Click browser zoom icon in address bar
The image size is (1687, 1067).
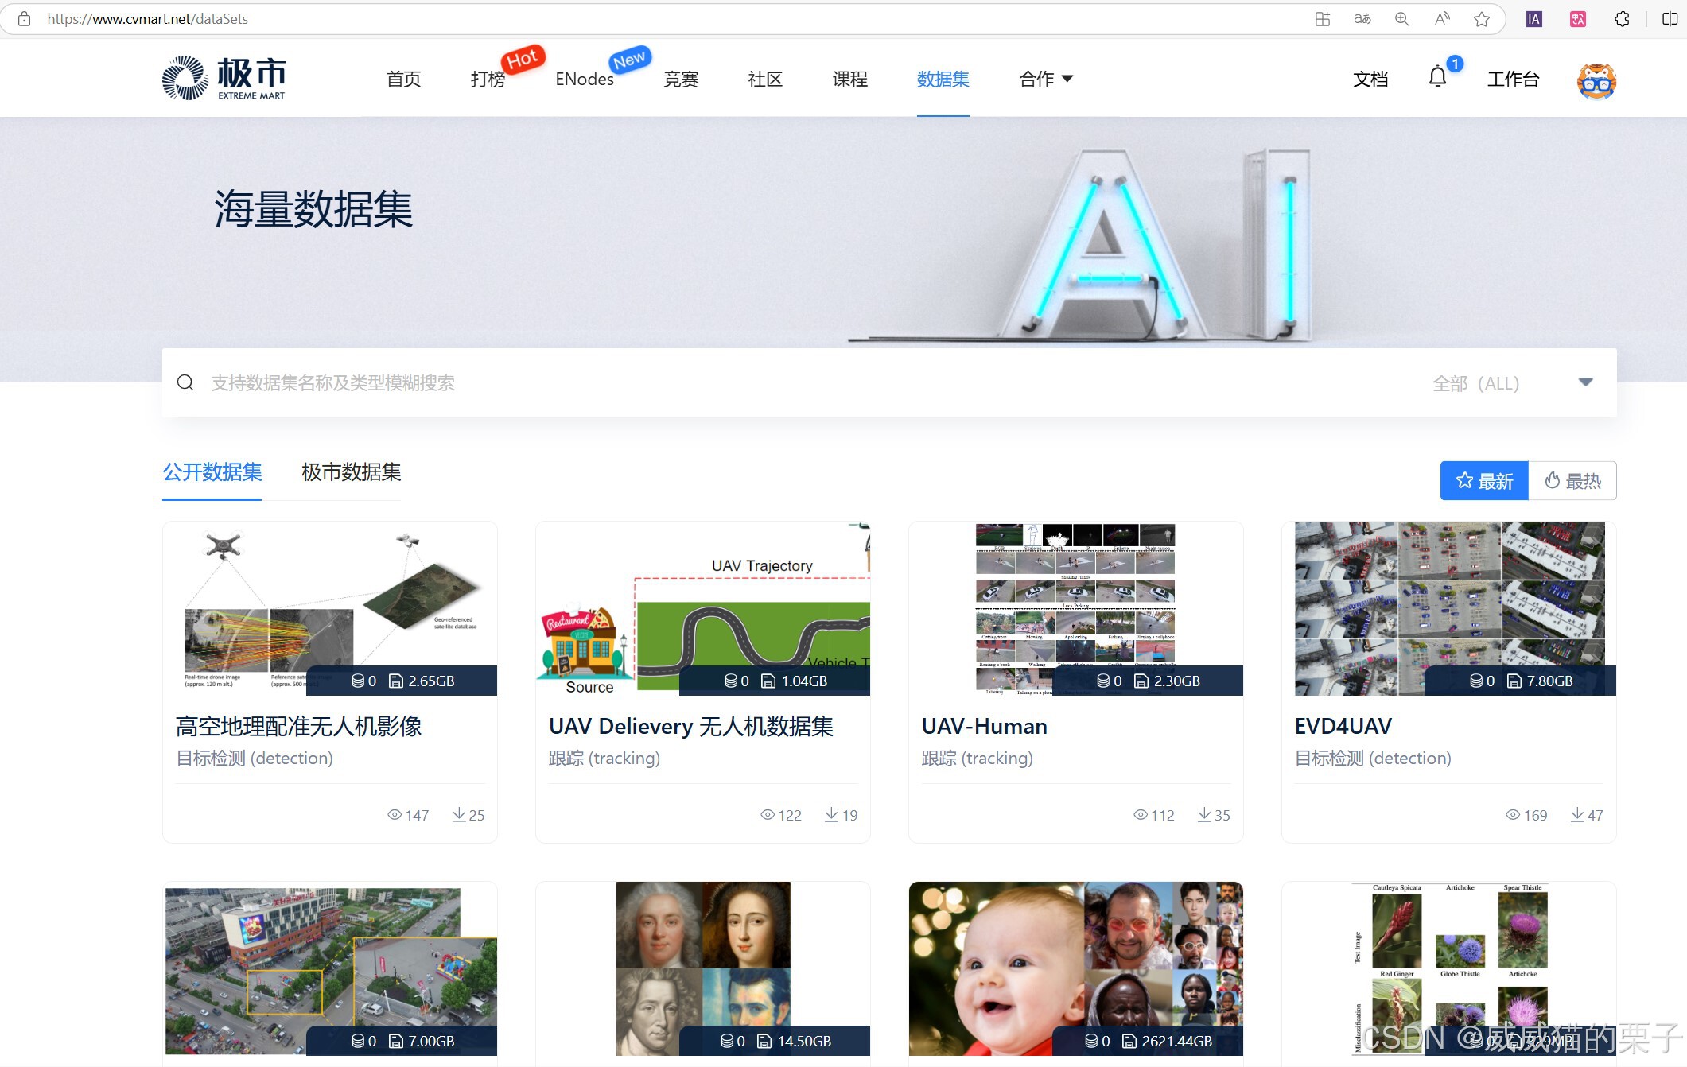coord(1401,19)
